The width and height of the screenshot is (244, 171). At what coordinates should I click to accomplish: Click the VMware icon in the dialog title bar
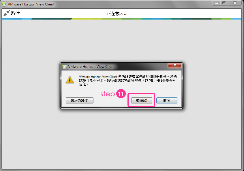coord(64,67)
